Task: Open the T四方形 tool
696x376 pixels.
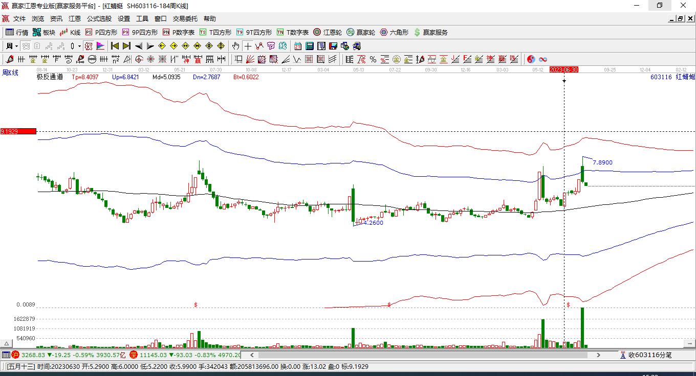Action: click(x=215, y=32)
